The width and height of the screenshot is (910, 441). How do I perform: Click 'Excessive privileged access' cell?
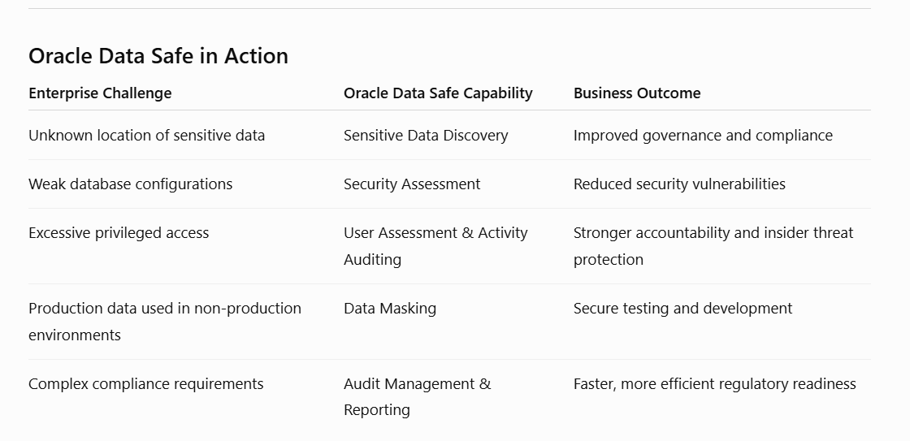click(x=119, y=233)
